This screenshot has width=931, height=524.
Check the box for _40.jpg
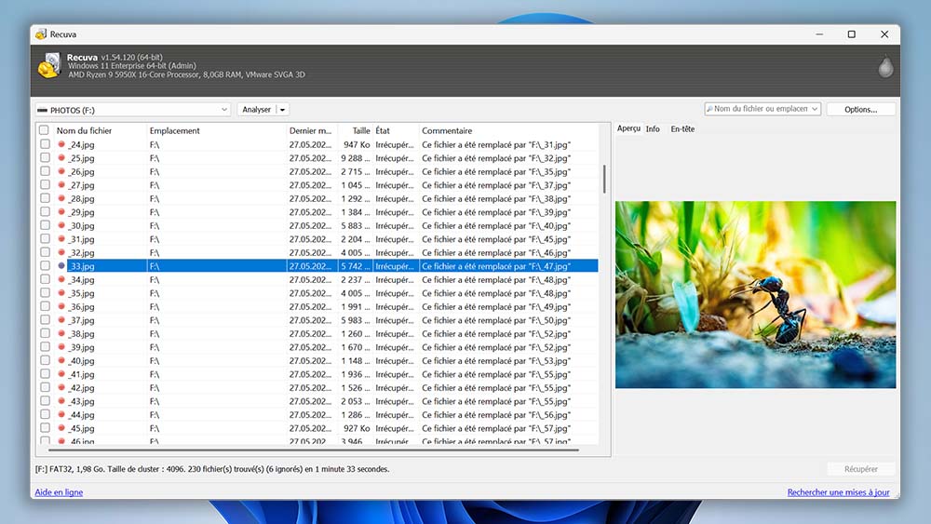pyautogui.click(x=45, y=360)
